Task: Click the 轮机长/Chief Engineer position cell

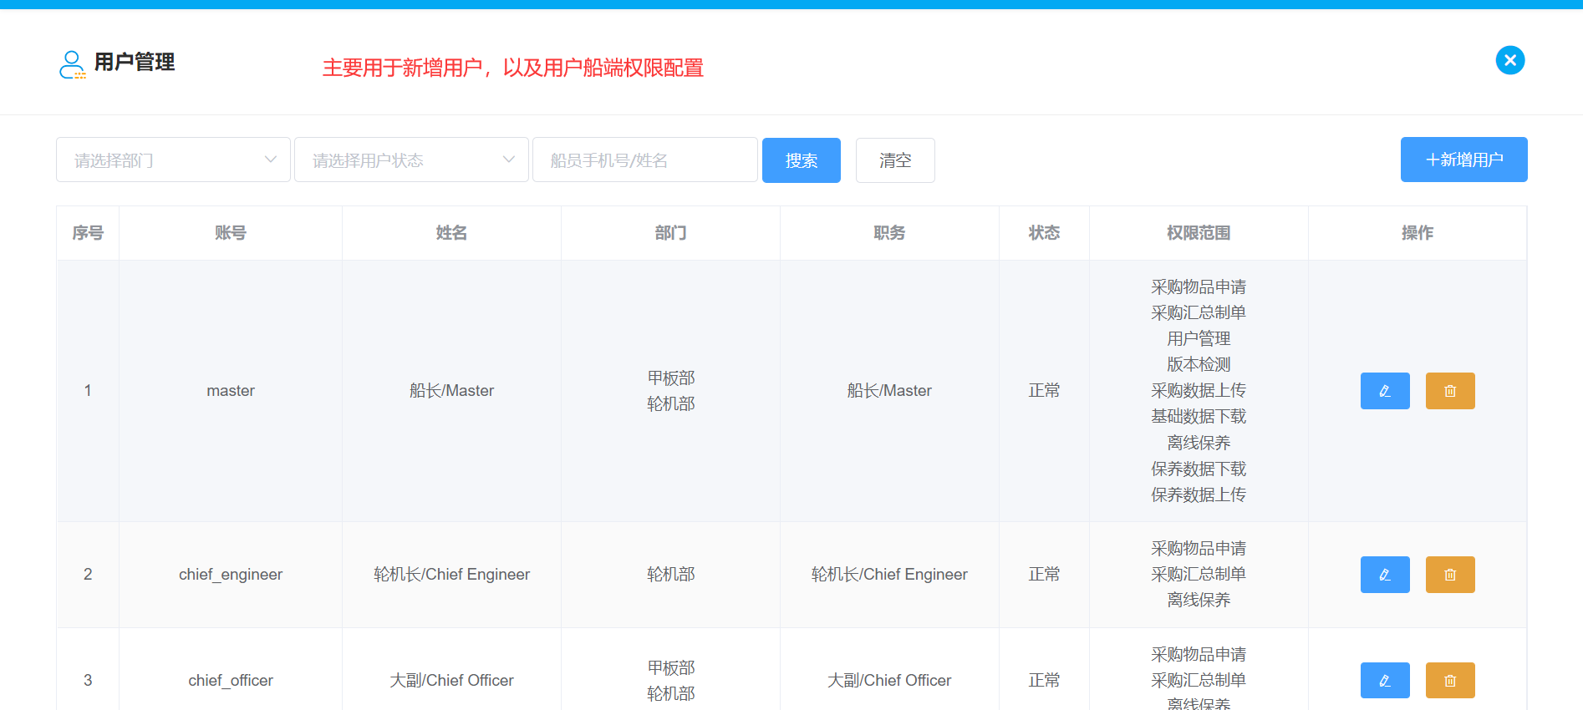Action: [889, 575]
